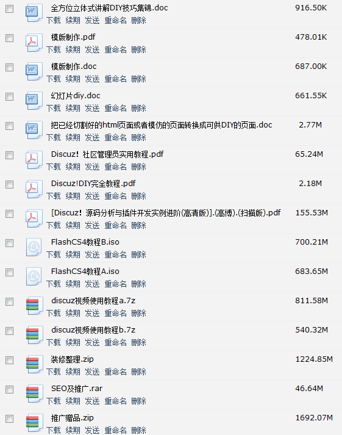The height and width of the screenshot is (435, 342).
Task: Click the archive icon for discuz视频使用教程a.7z
Action: (x=34, y=306)
